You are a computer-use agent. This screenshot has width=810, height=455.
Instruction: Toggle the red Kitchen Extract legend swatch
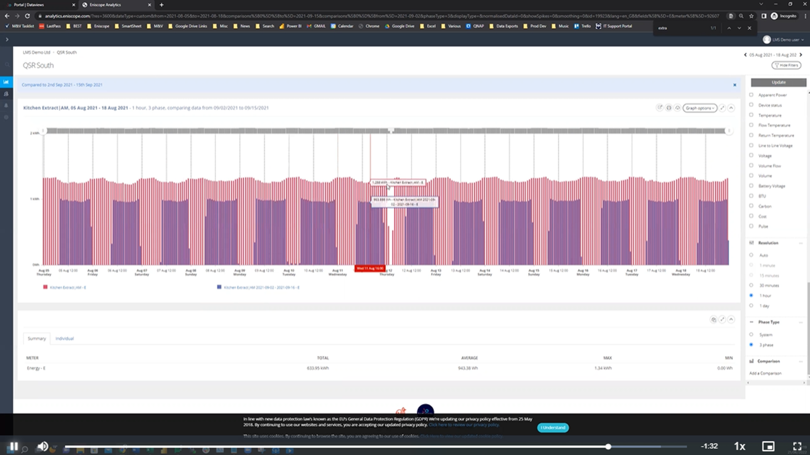coord(46,287)
